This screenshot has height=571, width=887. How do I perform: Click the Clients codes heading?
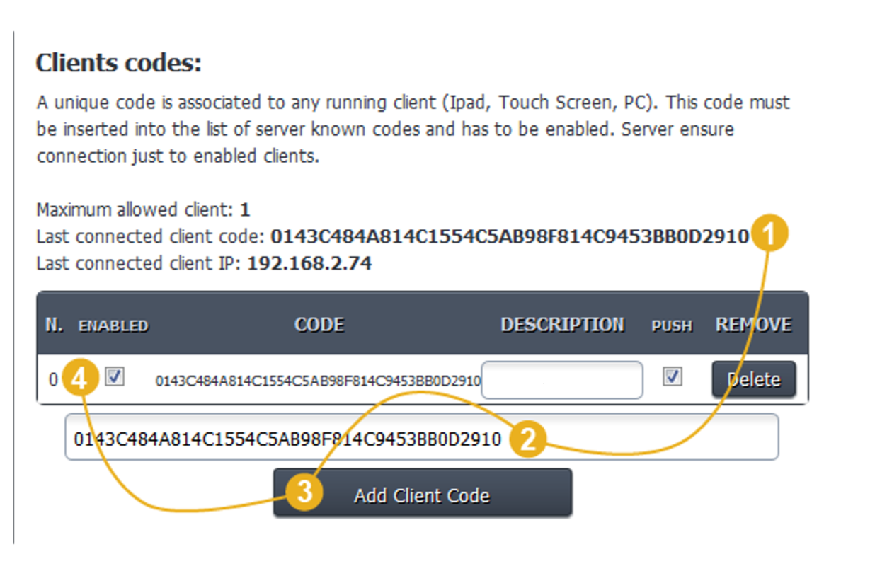pyautogui.click(x=119, y=64)
